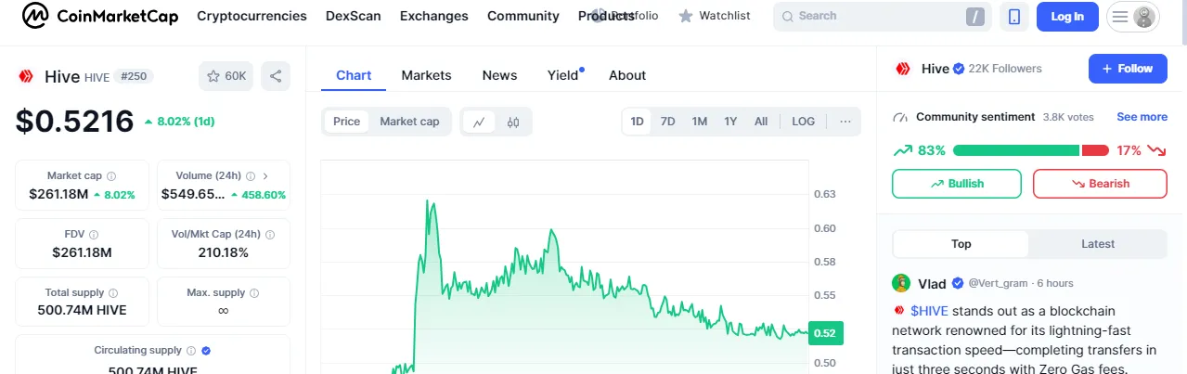Open the Exchanges nav menu
Screen dimensions: 1187x374
tap(433, 16)
